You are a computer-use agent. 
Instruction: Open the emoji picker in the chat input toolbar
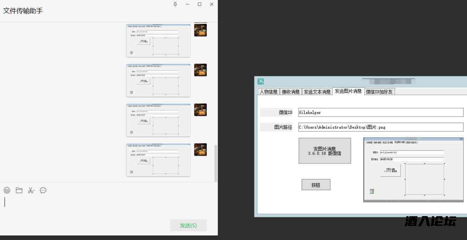[x=6, y=190]
